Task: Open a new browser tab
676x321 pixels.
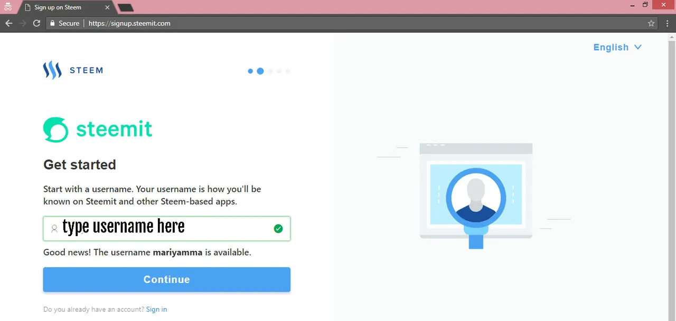Action: click(125, 8)
